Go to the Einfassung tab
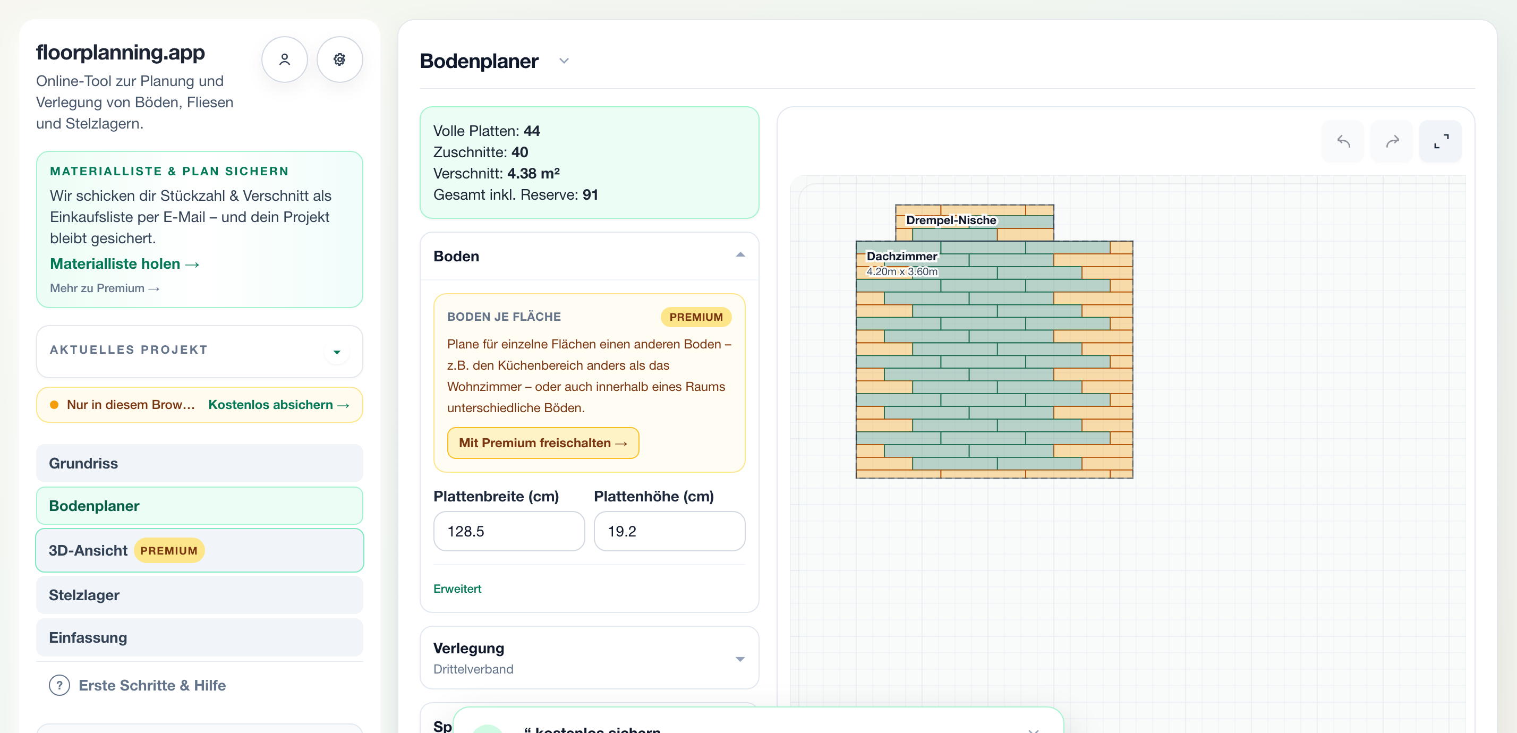Screen dimensions: 1517x733 click(200, 637)
